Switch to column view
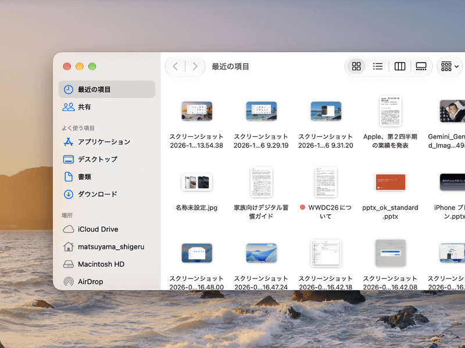465x348 pixels. pos(399,66)
